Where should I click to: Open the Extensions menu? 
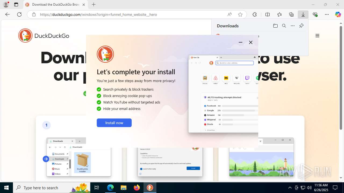click(255, 14)
